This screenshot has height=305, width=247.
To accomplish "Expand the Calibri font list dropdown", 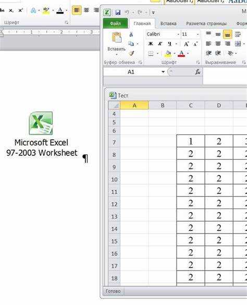I will pyautogui.click(x=178, y=34).
